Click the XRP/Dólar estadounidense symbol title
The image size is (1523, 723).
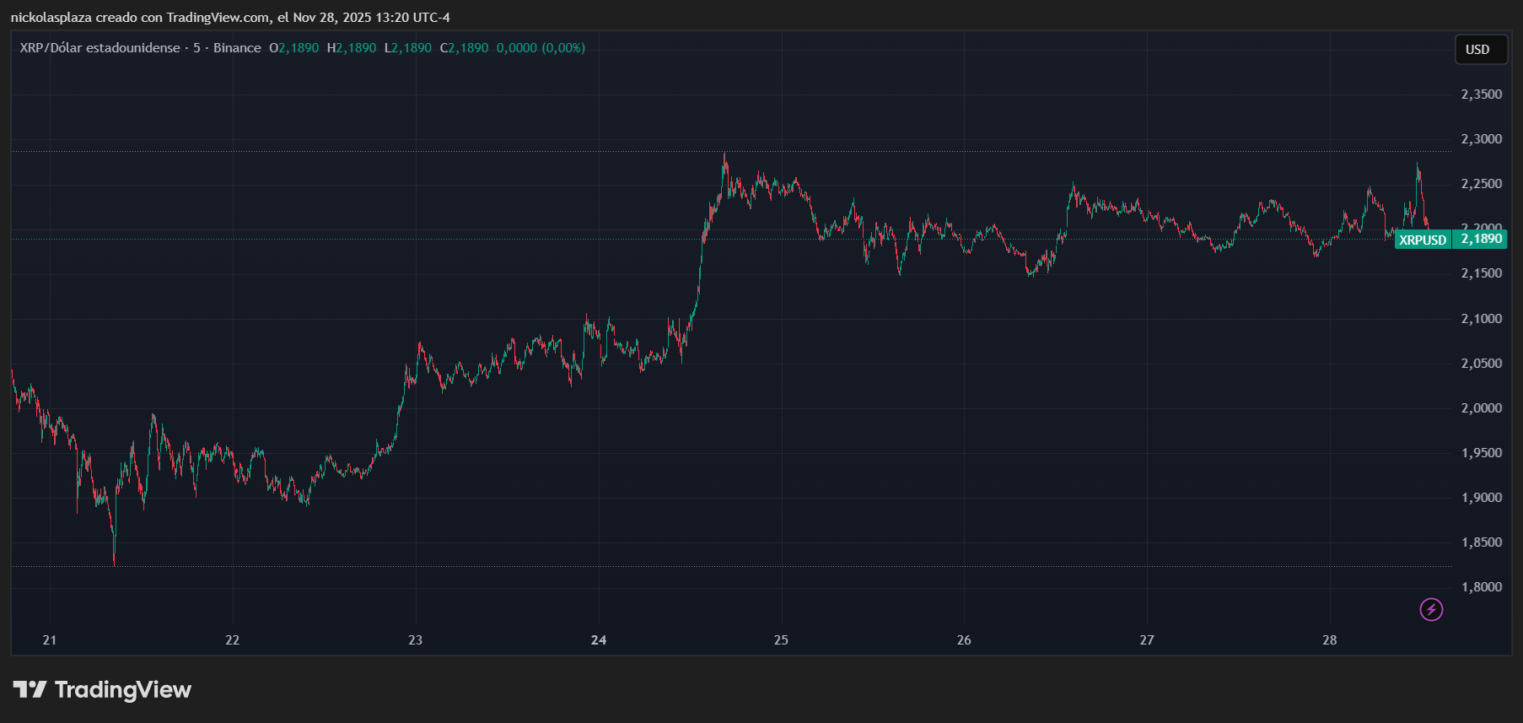point(100,48)
